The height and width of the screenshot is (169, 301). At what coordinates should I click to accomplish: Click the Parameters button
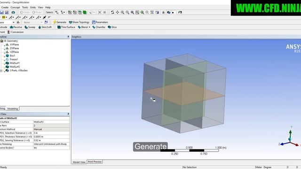(100, 22)
